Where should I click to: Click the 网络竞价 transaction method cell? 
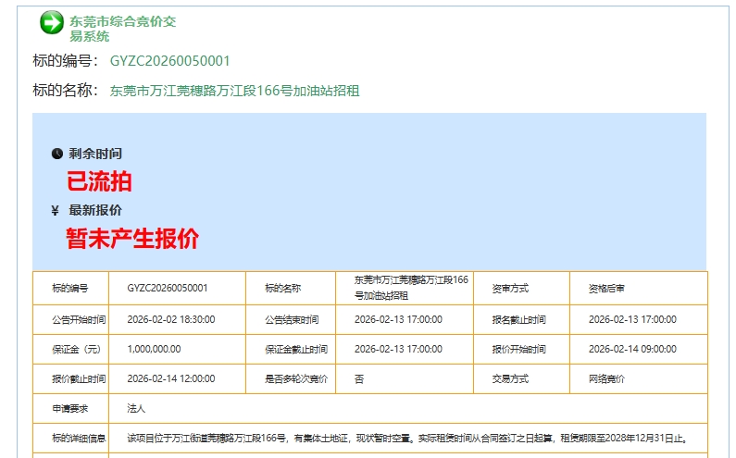606,378
